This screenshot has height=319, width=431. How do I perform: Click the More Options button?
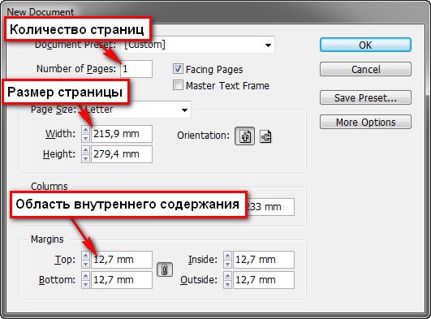click(x=365, y=122)
